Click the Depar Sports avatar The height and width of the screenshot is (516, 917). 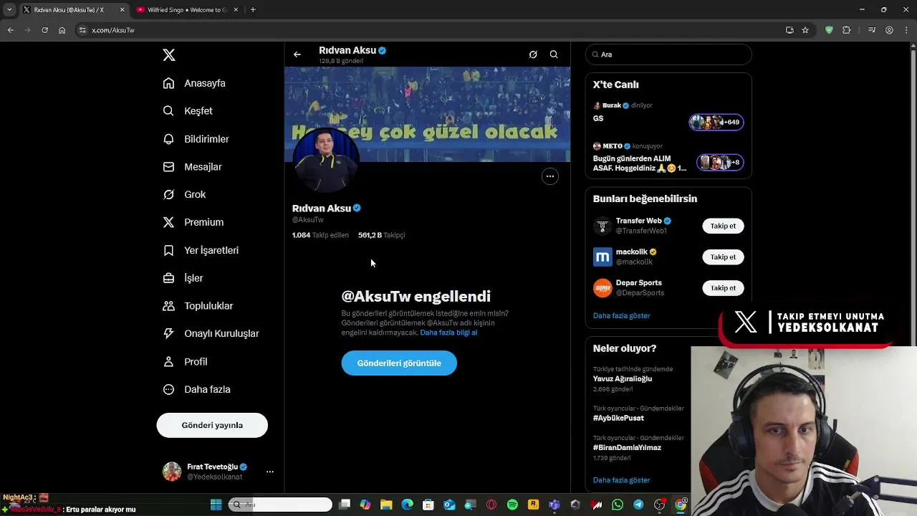click(x=602, y=288)
